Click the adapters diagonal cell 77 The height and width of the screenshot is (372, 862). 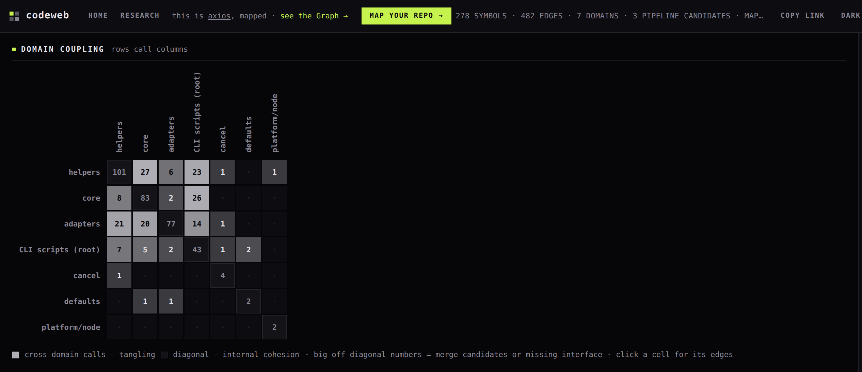click(x=171, y=224)
